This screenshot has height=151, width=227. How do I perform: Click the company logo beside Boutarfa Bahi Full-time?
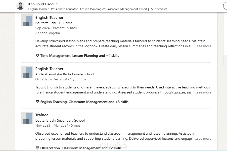27,21
